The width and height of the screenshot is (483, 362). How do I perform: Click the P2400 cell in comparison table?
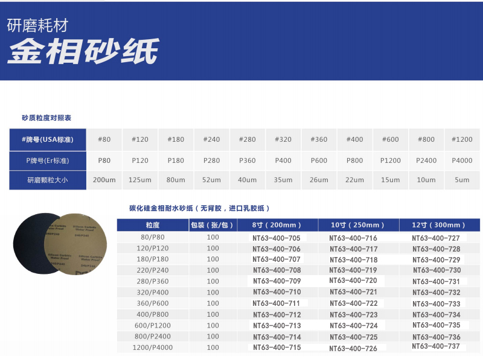click(x=426, y=160)
